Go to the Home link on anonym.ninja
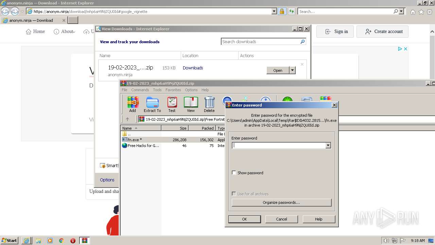The width and height of the screenshot is (435, 245). (x=35, y=32)
